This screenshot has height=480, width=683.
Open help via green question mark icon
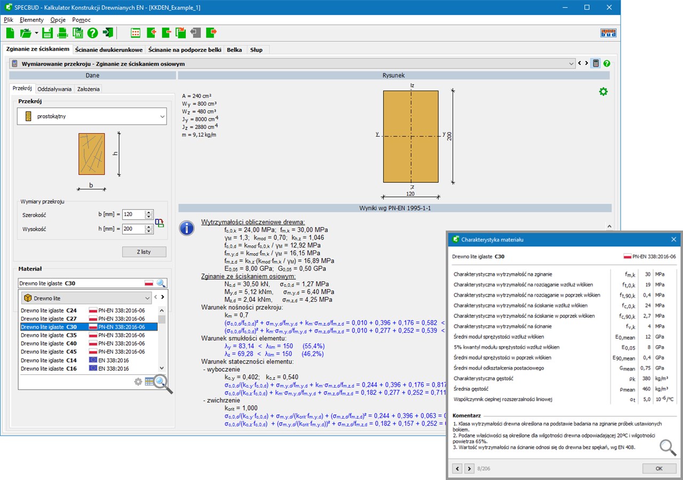coord(92,33)
